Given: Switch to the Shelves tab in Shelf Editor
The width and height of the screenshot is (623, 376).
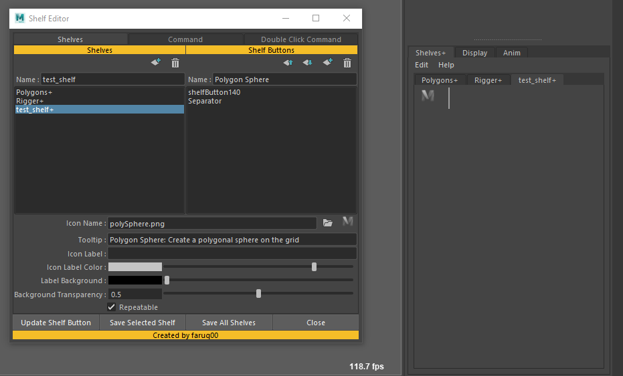Looking at the screenshot, I should [70, 39].
